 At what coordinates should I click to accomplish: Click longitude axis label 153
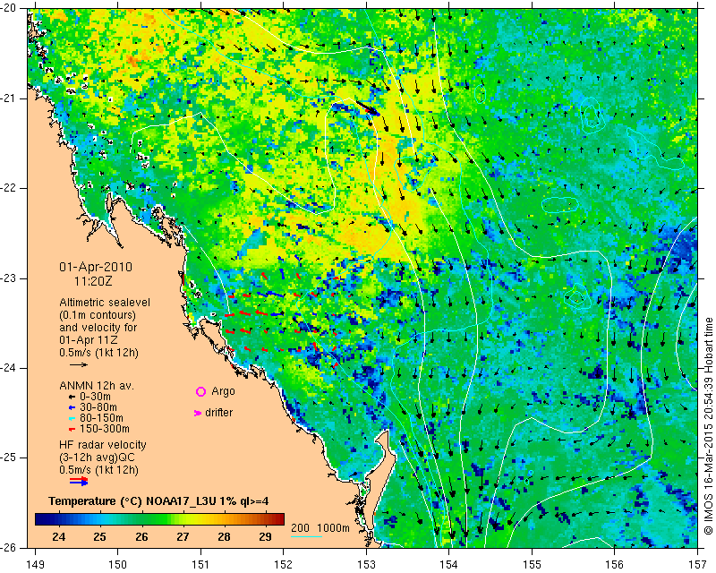pos(366,565)
